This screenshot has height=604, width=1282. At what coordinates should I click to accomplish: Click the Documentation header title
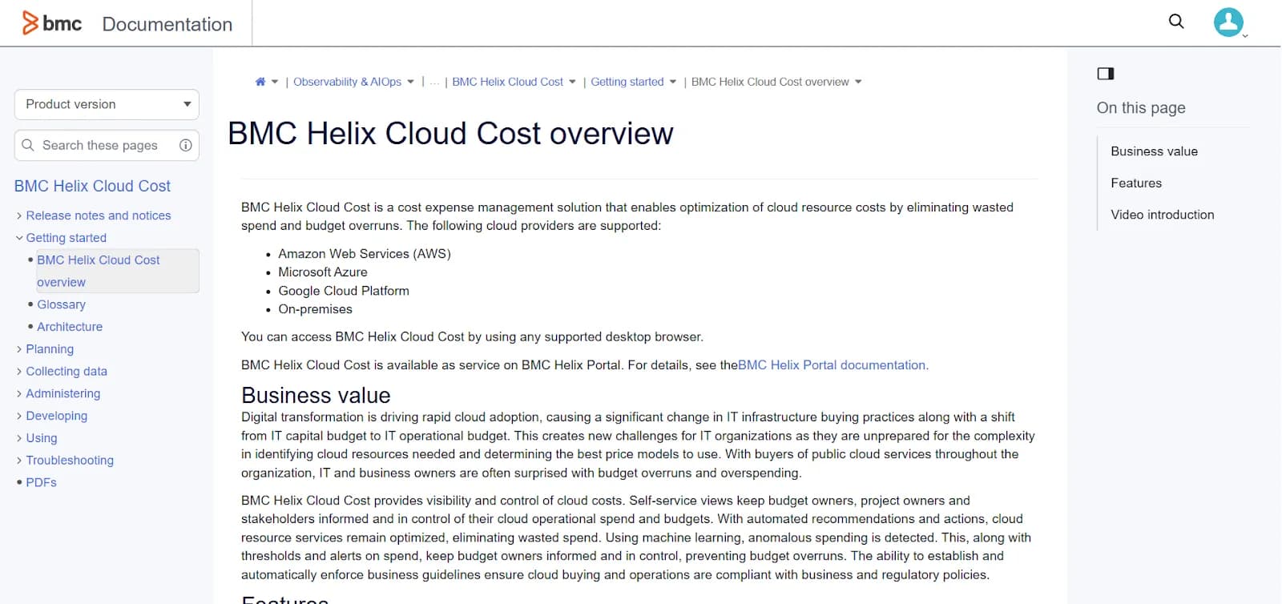[x=167, y=24]
